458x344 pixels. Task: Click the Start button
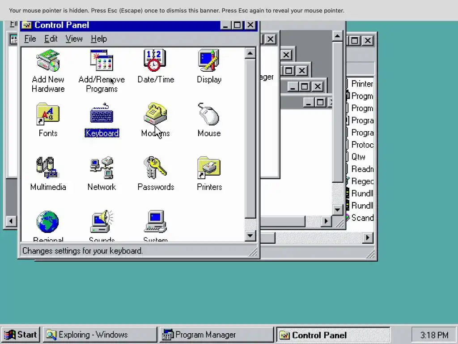pos(21,335)
